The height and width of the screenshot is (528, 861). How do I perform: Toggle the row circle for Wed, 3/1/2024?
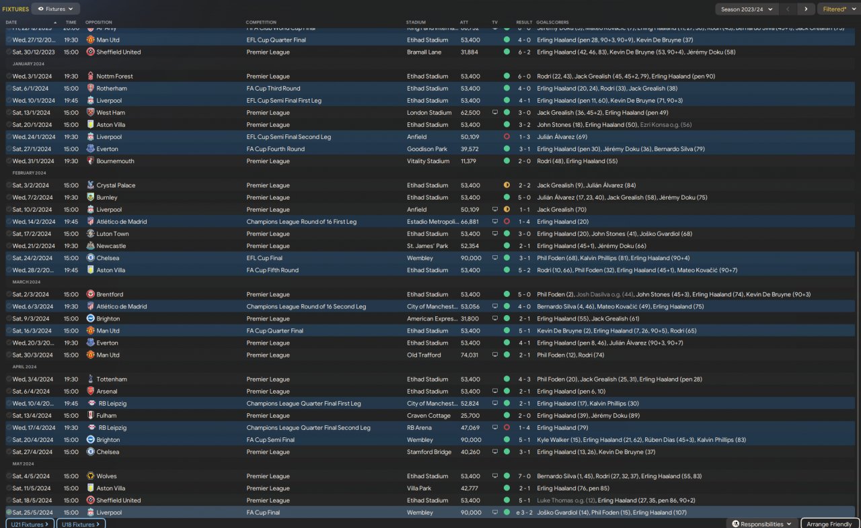(9, 77)
